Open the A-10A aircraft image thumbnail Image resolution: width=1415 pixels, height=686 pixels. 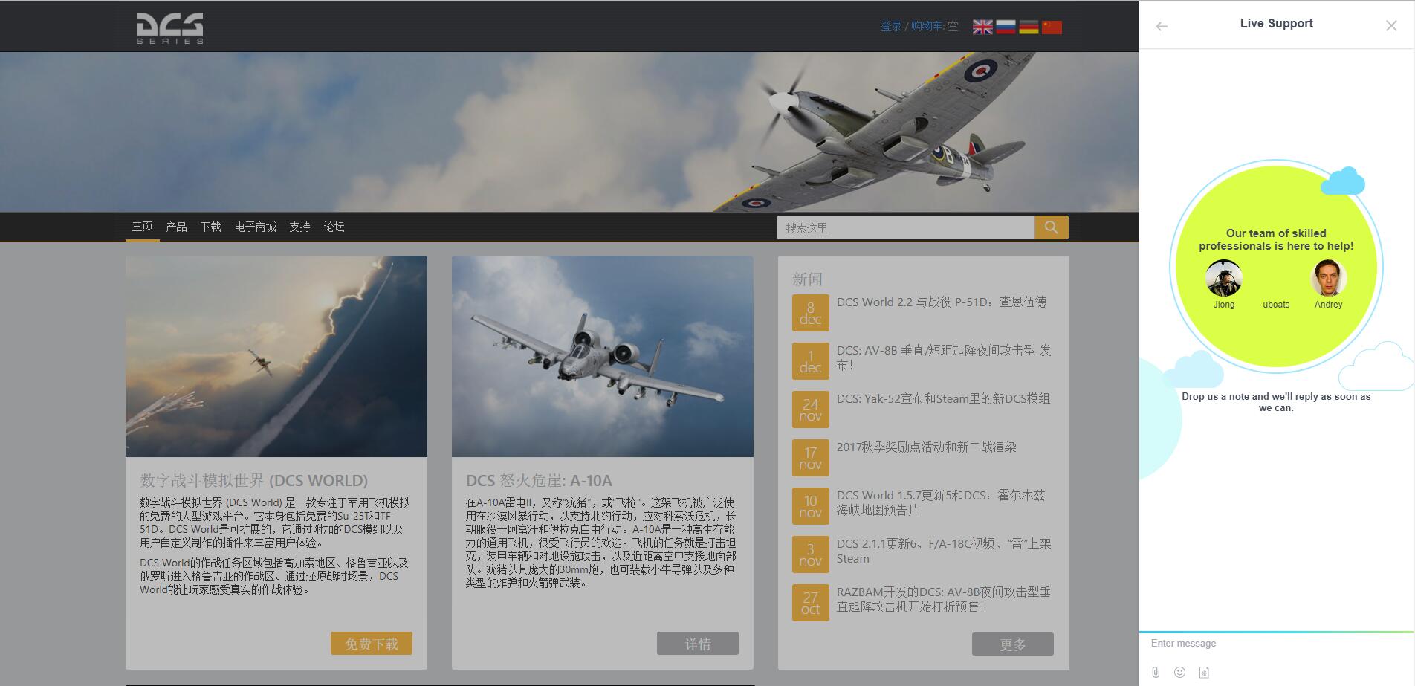[x=603, y=356]
